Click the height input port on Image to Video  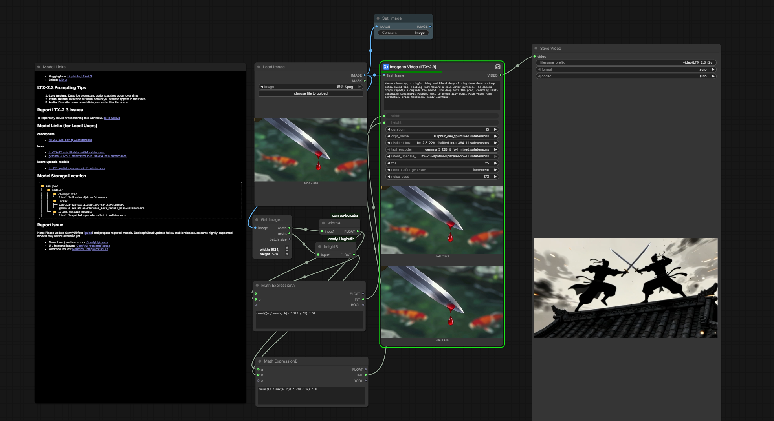[384, 122]
